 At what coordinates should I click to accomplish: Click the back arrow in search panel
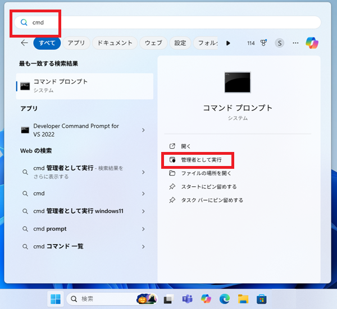(25, 43)
